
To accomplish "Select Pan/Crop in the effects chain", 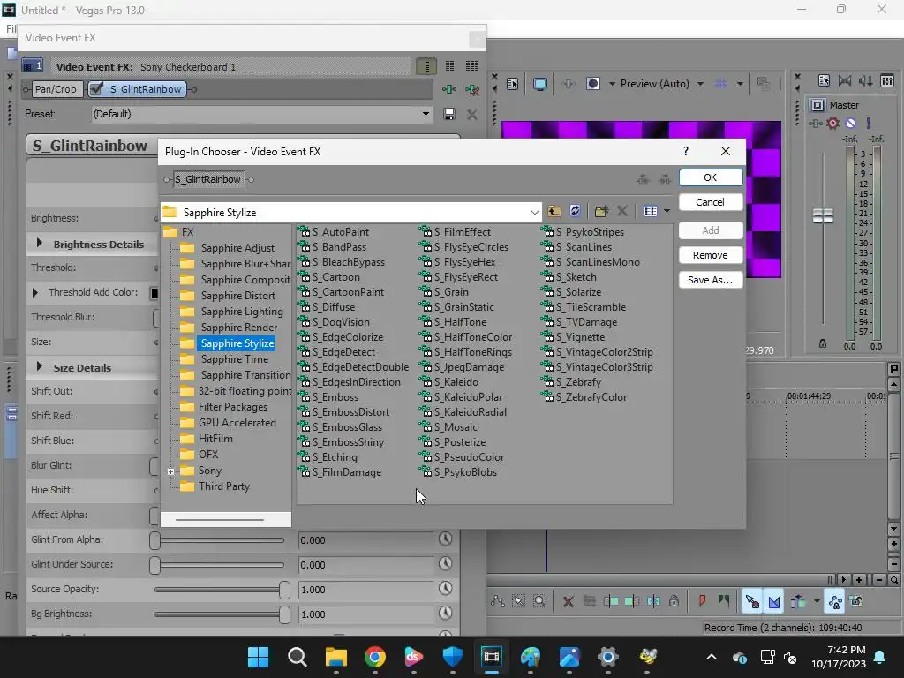I will coord(56,89).
